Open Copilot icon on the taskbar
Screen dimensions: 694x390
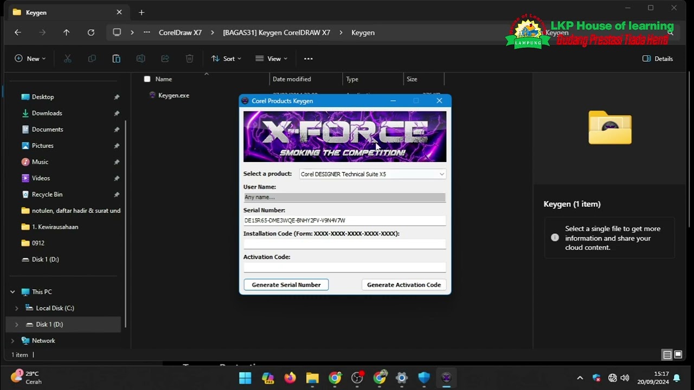[x=268, y=378]
